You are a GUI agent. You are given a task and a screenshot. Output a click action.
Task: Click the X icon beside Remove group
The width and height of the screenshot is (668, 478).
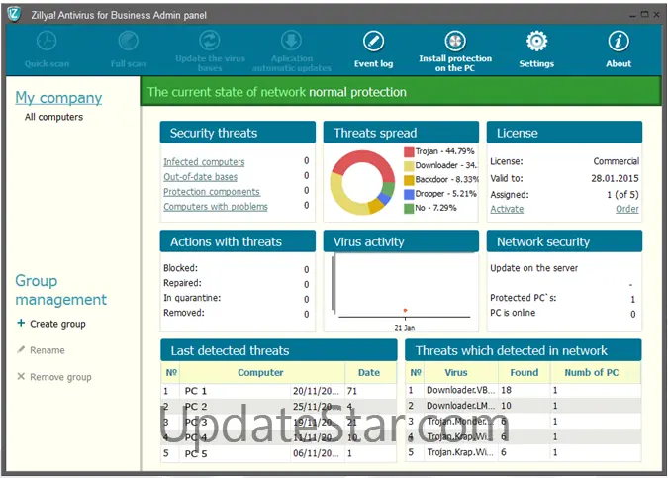point(21,376)
